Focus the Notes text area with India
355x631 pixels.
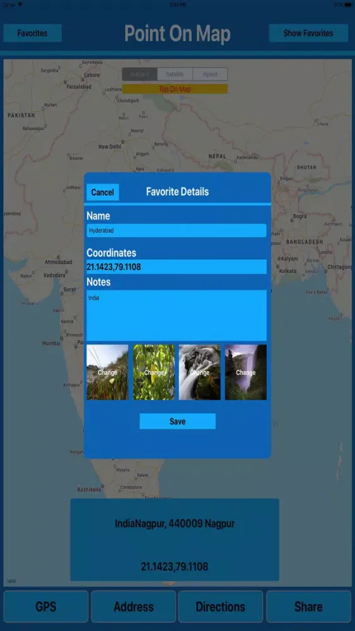(176, 315)
